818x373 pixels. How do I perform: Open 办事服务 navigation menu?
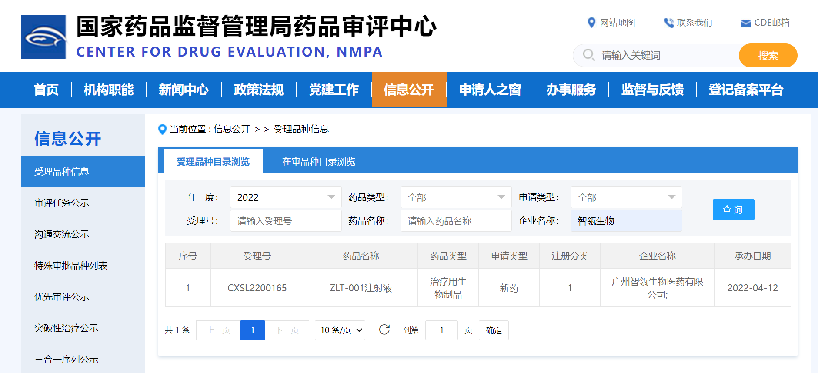pyautogui.click(x=571, y=90)
